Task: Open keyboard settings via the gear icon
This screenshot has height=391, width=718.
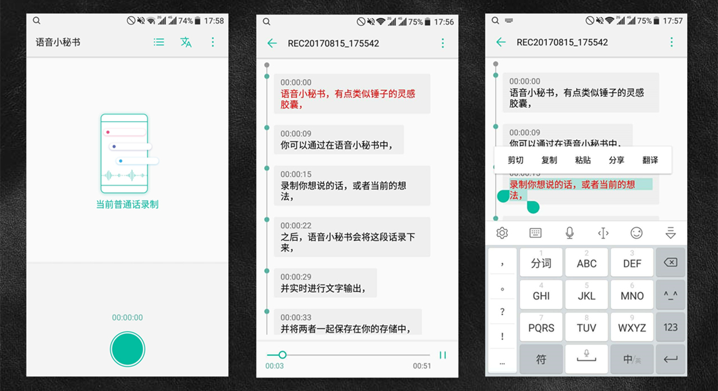Action: pos(502,232)
